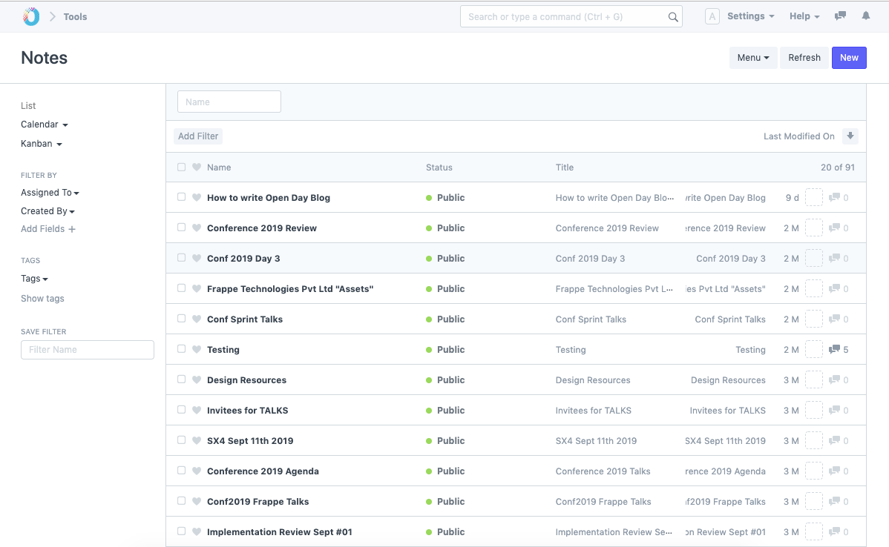Like the Conf Sprint Talks note

(197, 319)
